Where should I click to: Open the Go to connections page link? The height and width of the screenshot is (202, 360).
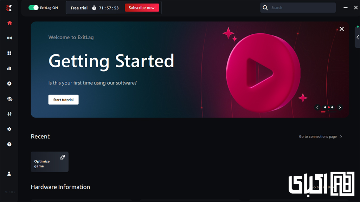click(321, 136)
